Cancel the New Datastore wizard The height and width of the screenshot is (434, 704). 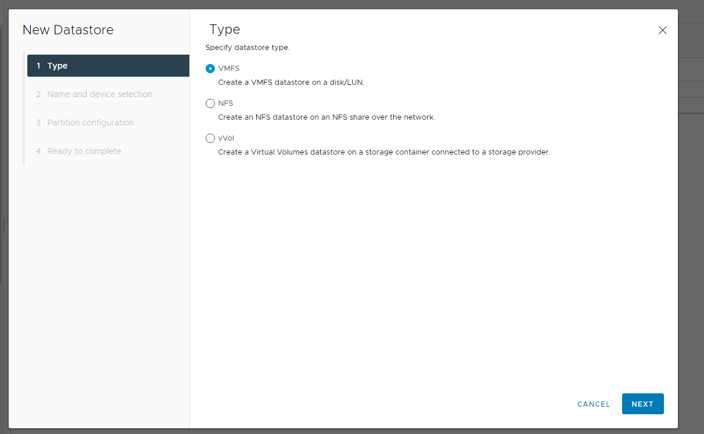(x=594, y=404)
